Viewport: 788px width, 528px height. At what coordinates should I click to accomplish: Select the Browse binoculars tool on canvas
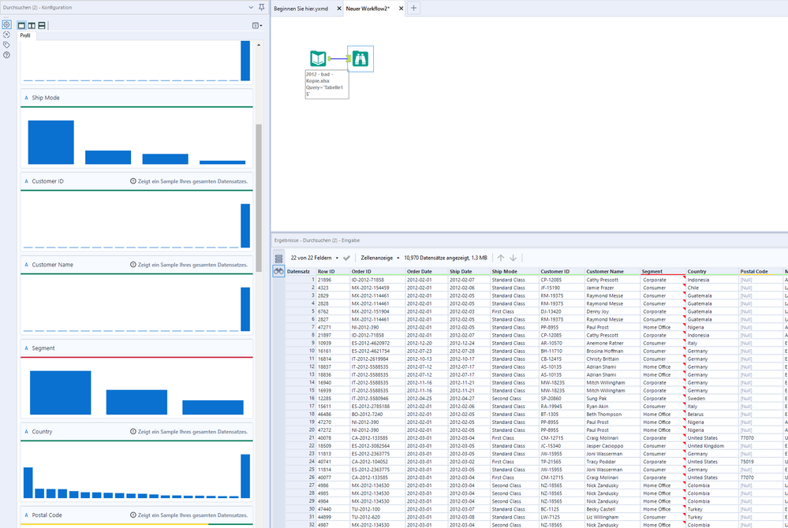click(360, 59)
